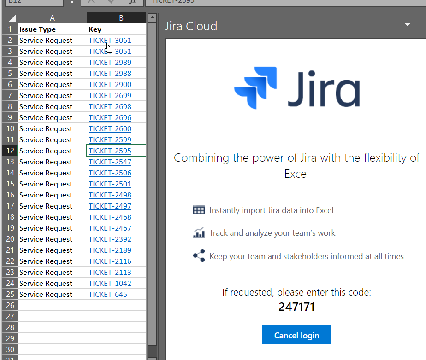Open the TICKET-2497 link
The image size is (426, 360).
pos(110,206)
